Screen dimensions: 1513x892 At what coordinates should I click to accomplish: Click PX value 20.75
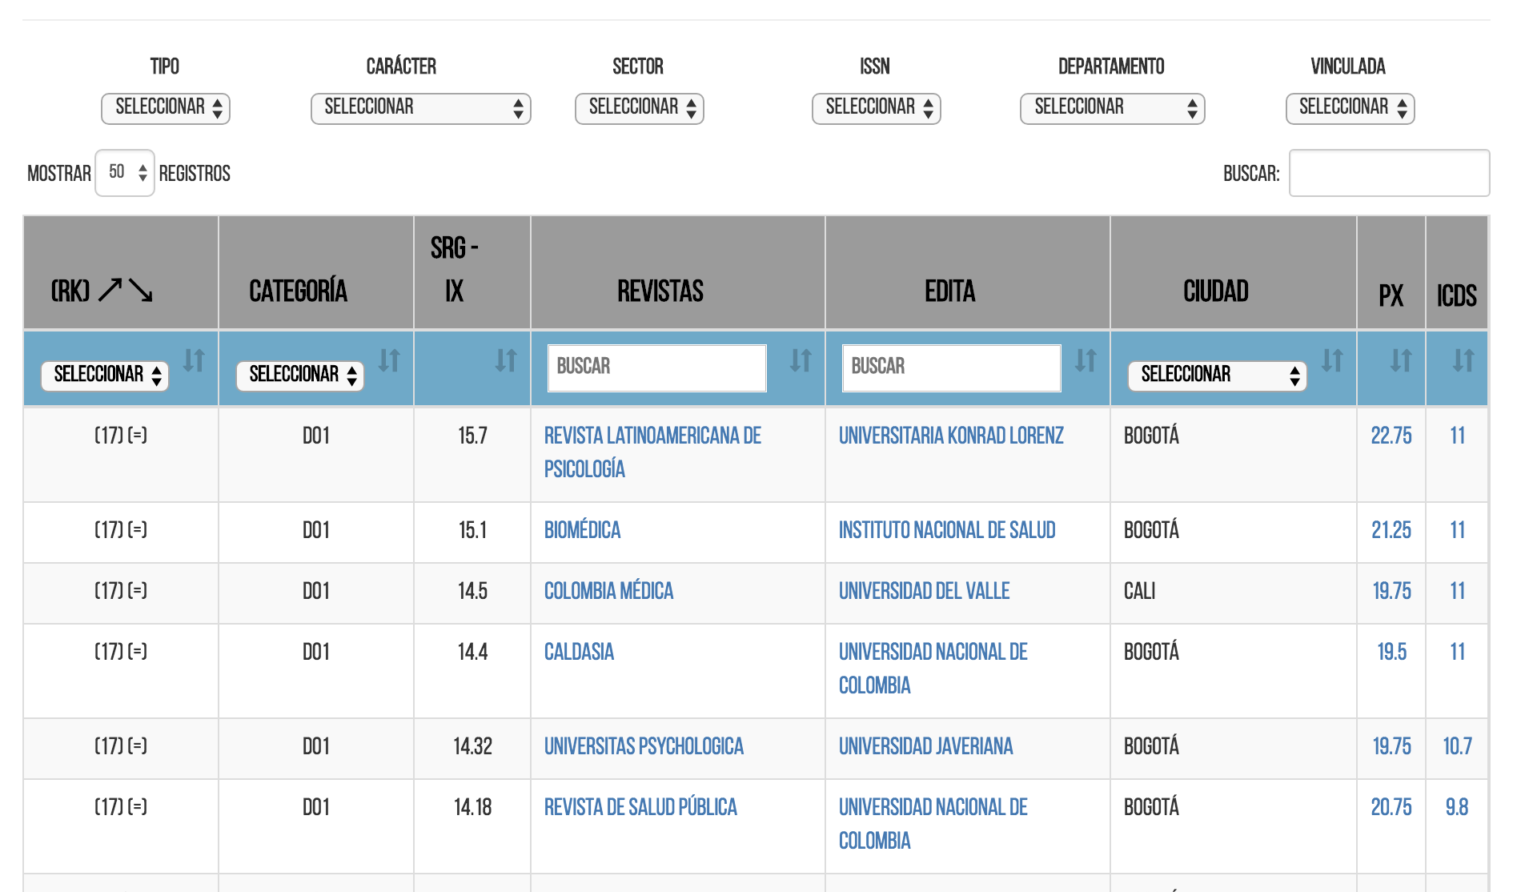[x=1391, y=807]
